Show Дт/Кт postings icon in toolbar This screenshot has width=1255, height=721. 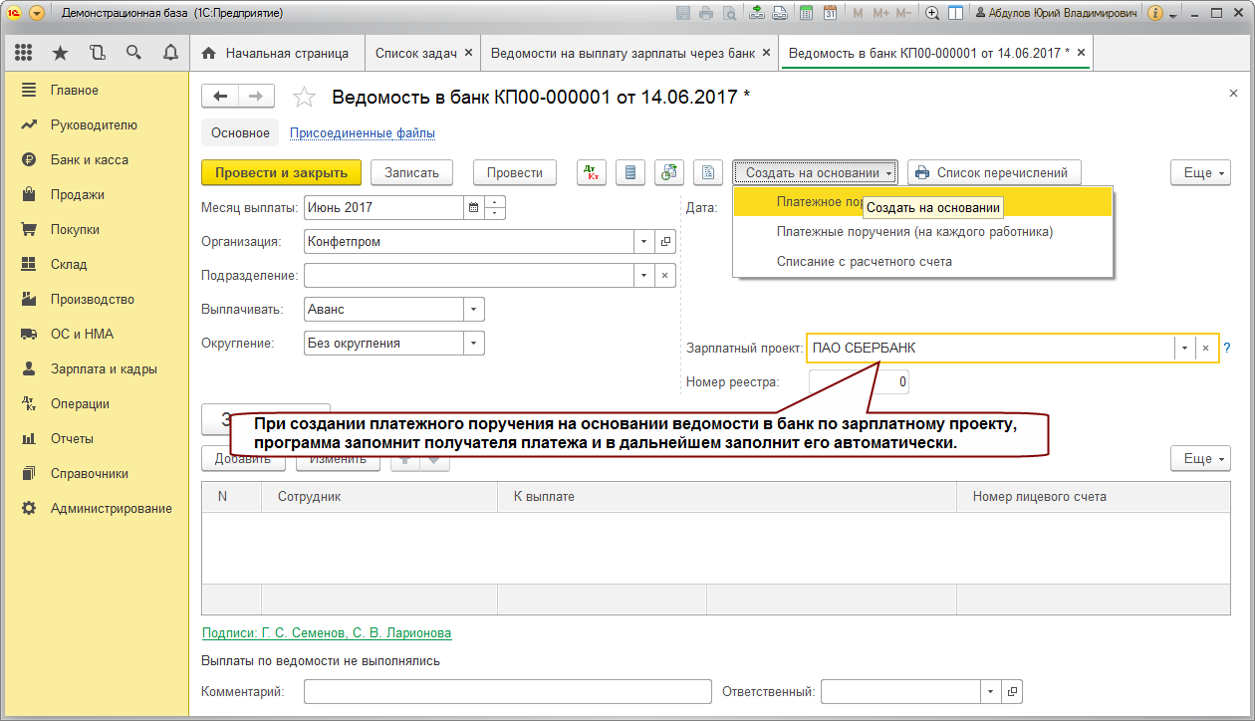click(x=592, y=172)
